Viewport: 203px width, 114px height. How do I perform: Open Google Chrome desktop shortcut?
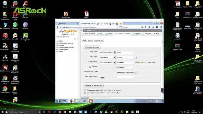tap(5, 90)
